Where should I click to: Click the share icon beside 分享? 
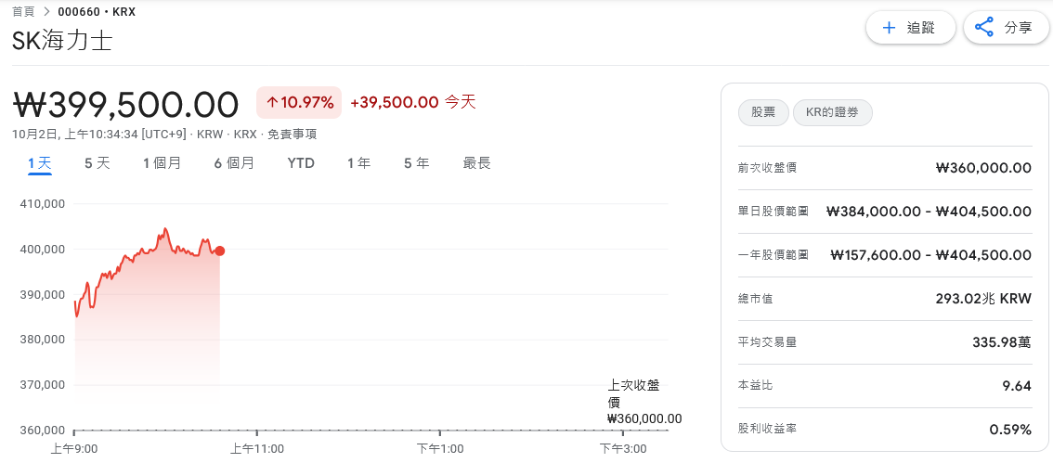point(985,28)
